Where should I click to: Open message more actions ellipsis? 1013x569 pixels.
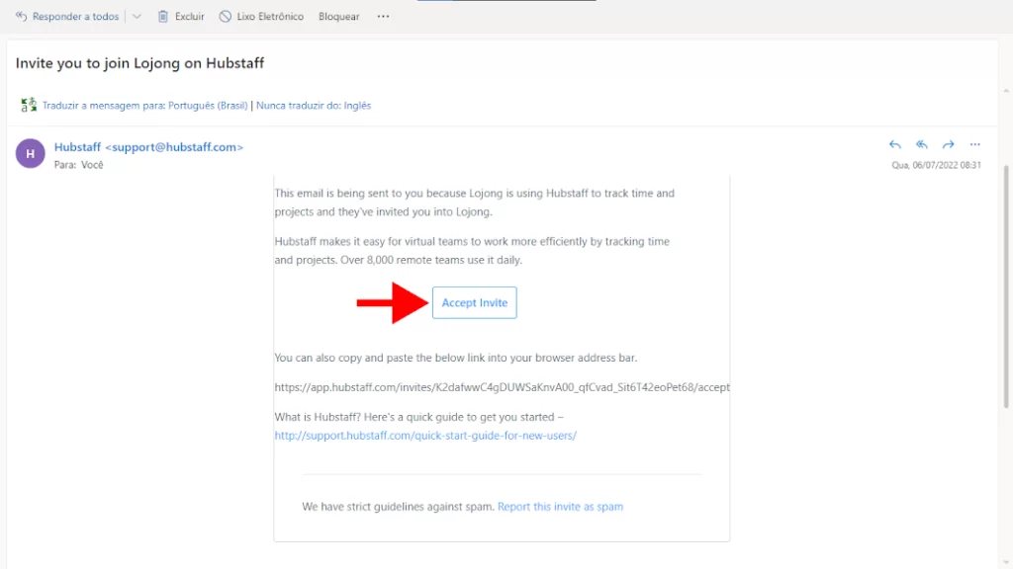pyautogui.click(x=974, y=144)
